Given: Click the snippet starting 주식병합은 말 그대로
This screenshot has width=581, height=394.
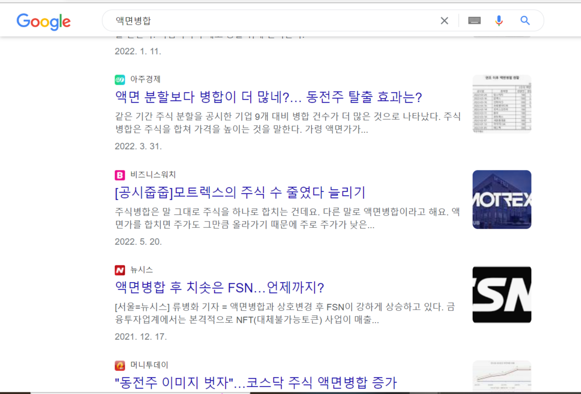Looking at the screenshot, I should point(288,218).
